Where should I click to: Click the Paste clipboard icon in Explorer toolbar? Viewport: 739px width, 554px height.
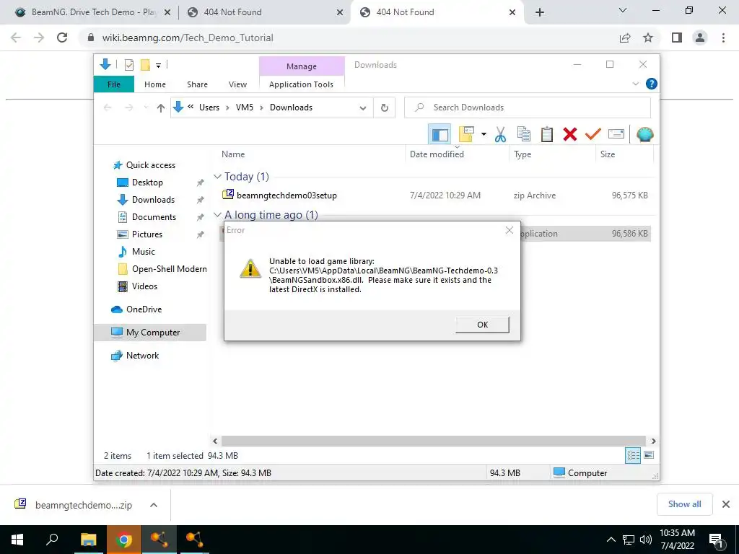click(x=547, y=134)
